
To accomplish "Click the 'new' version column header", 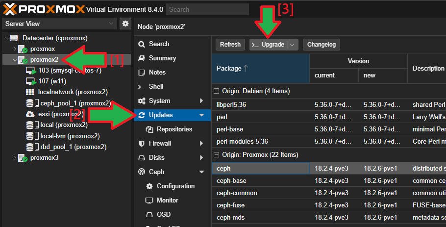I will (x=383, y=76).
